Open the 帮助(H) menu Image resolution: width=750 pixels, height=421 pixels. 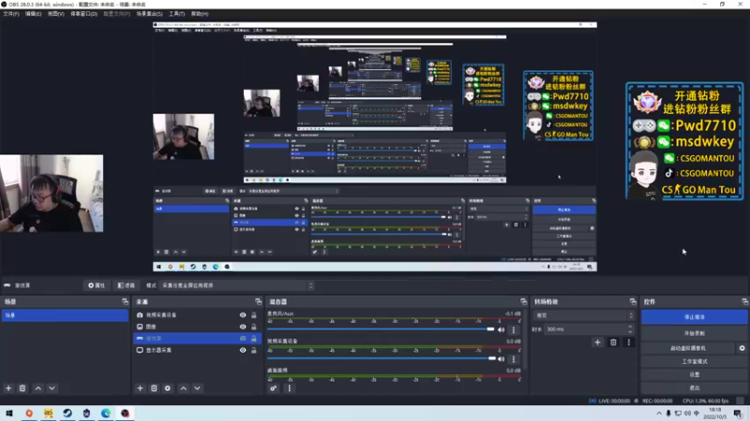coord(200,14)
